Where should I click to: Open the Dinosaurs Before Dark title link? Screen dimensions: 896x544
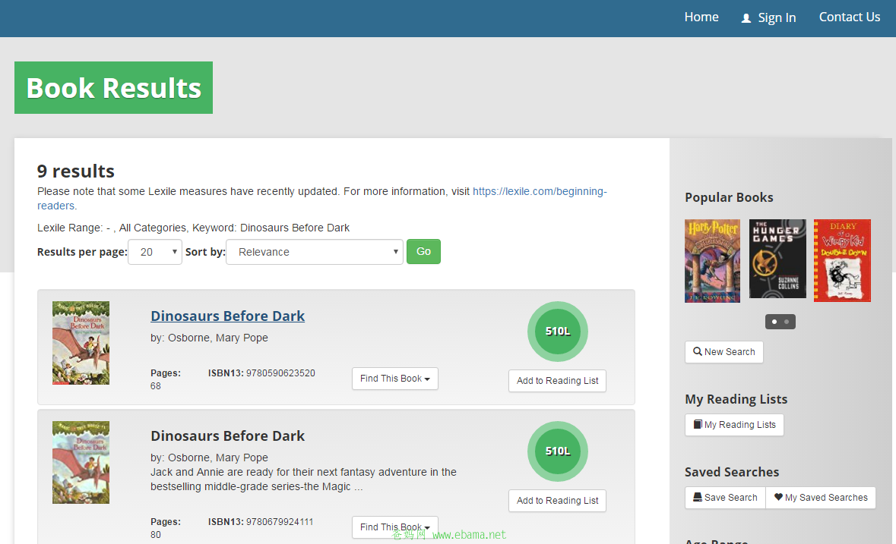(227, 316)
